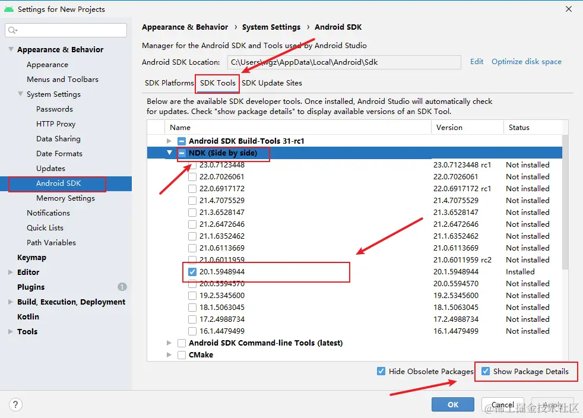
Task: Open the SDK Update Sites tab
Action: point(272,83)
